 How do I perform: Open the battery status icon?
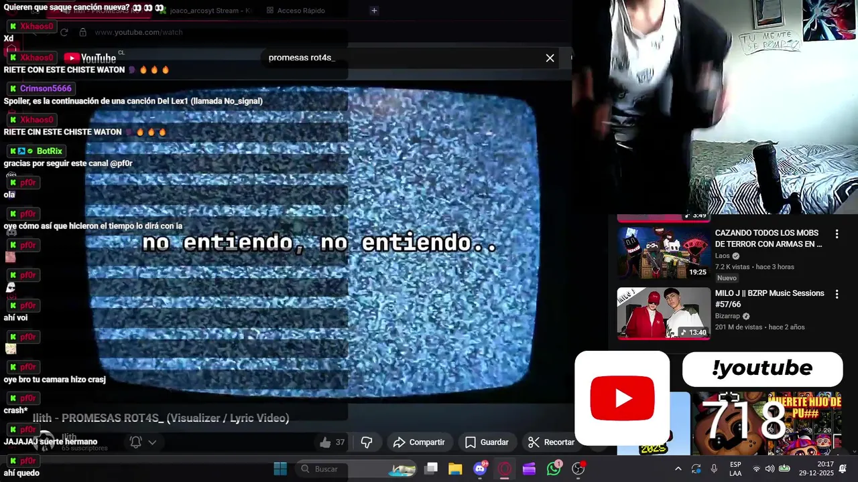pyautogui.click(x=784, y=469)
